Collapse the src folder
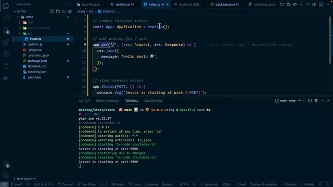 pyautogui.click(x=20, y=33)
